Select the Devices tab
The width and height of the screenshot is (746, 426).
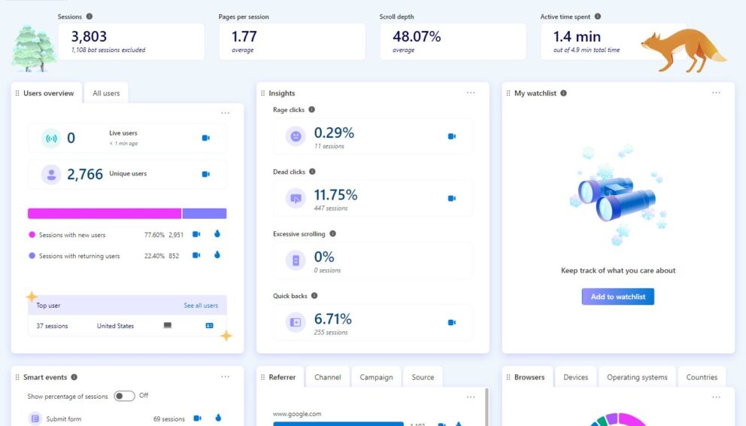tap(575, 377)
